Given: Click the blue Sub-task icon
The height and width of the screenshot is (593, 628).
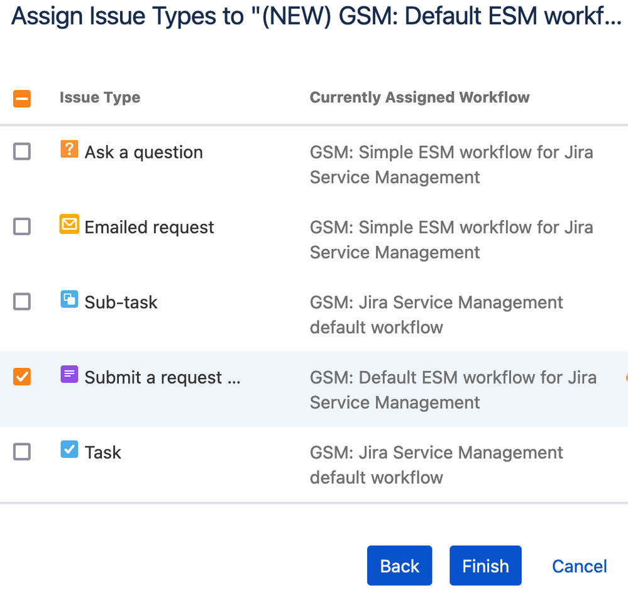Looking at the screenshot, I should pyautogui.click(x=69, y=299).
